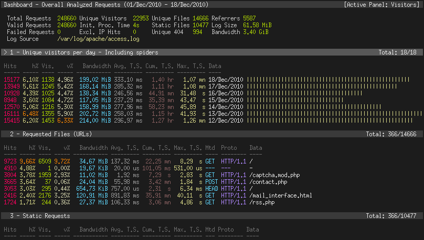Click the Total: 18/18 counter in the visitors panel
This screenshot has width=424, height=240.
[x=398, y=52]
